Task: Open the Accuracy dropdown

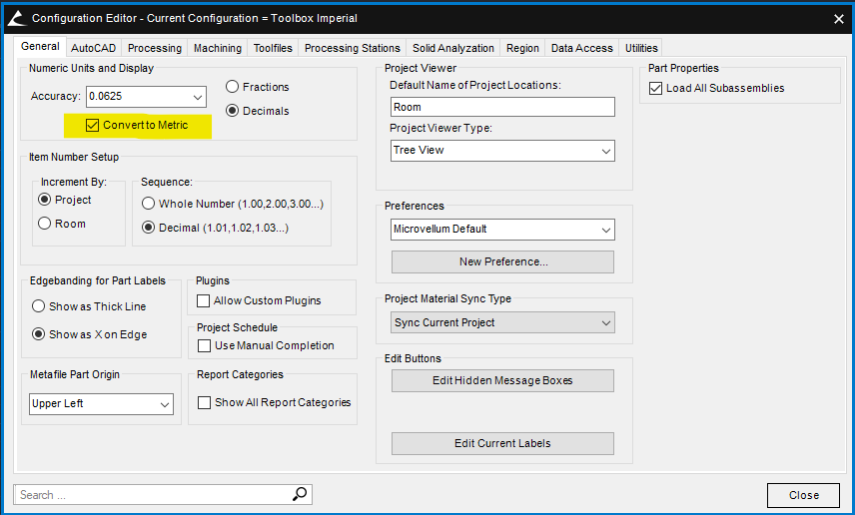Action: click(196, 97)
